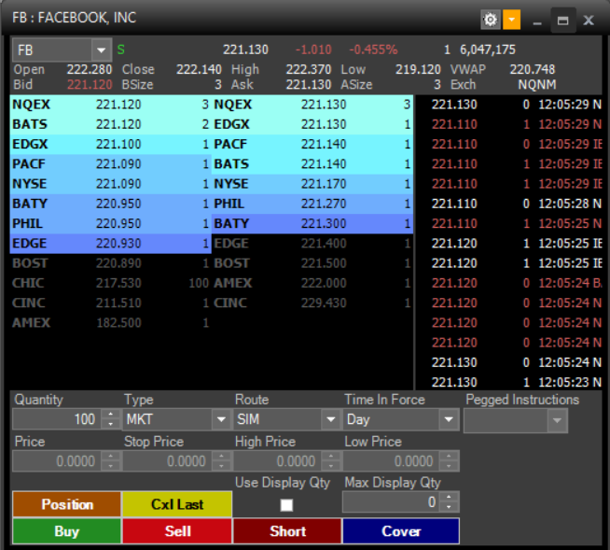Image resolution: width=610 pixels, height=550 pixels.
Task: Click the green S indicator
Action: click(x=121, y=49)
